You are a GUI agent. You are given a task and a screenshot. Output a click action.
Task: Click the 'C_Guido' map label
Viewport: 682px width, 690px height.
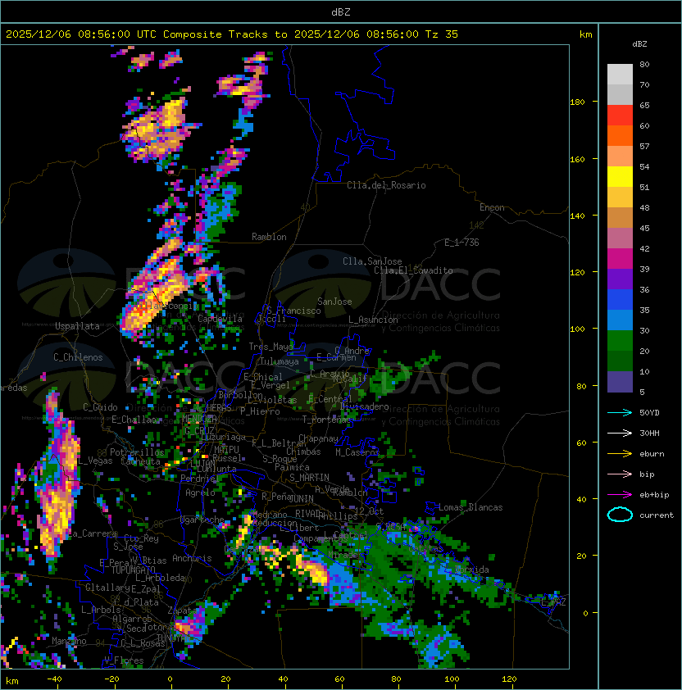[x=100, y=407]
